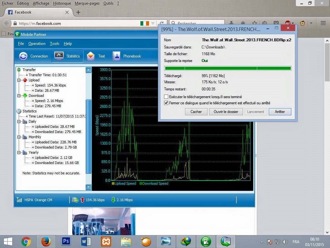Open Photoshop from the taskbar

(x=66, y=242)
